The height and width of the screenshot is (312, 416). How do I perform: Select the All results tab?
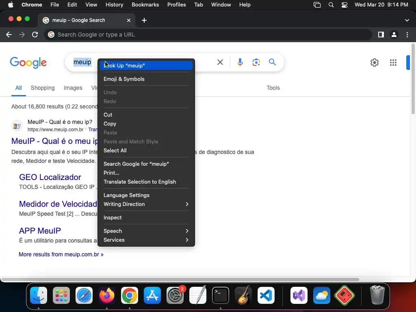tap(19, 88)
